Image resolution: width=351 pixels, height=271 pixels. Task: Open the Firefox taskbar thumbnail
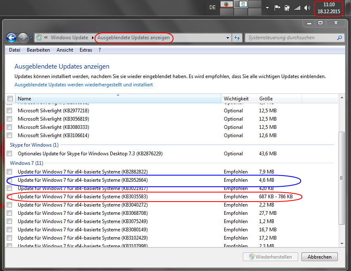[x=226, y=4]
